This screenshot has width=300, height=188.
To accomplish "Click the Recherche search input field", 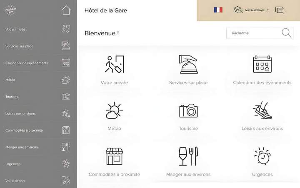I will pos(260,33).
